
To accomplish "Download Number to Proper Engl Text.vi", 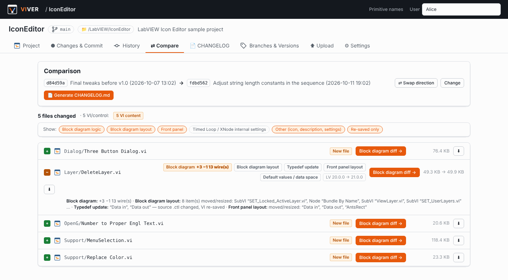I will (x=459, y=223).
